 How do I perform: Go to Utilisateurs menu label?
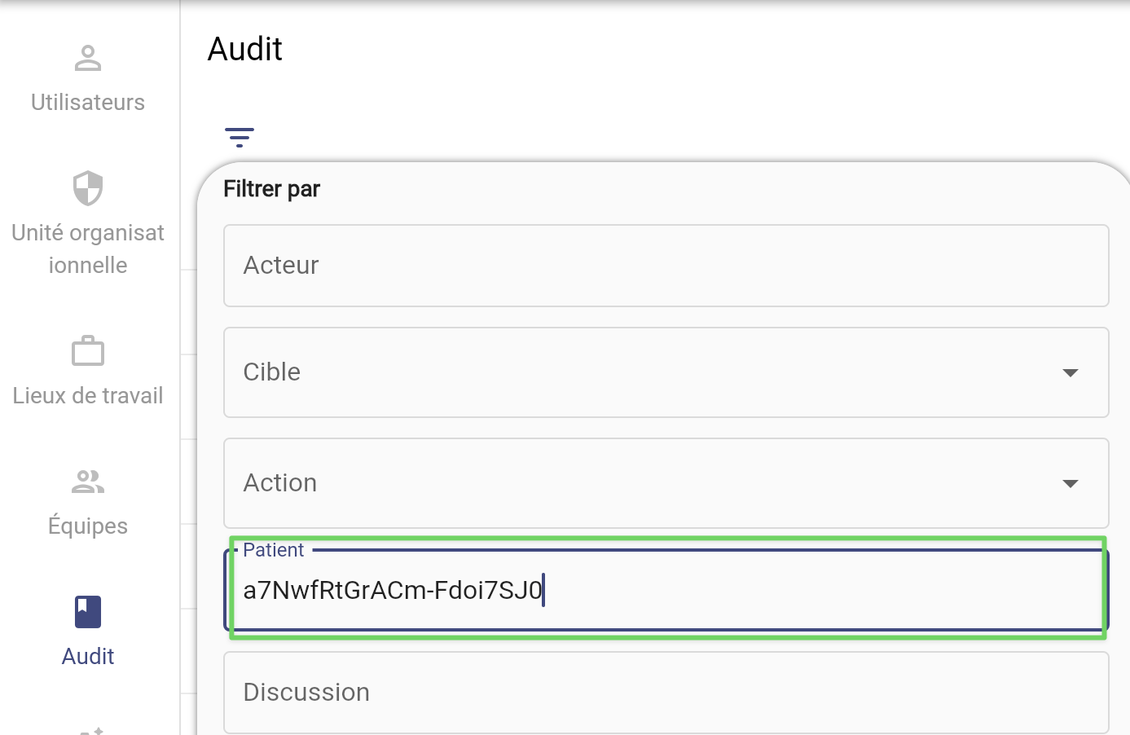pos(88,103)
